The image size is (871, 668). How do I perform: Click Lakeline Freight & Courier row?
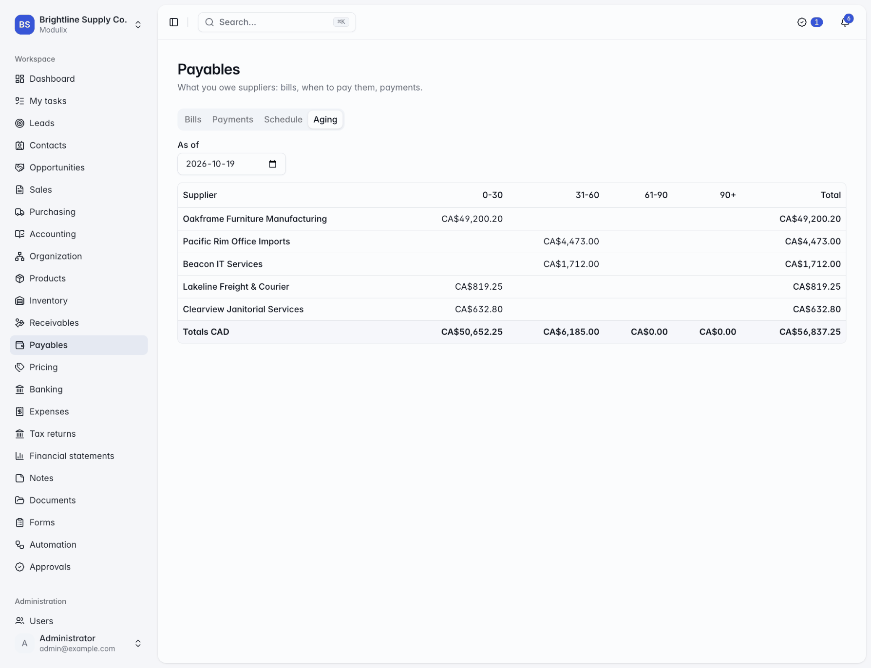[x=511, y=287]
